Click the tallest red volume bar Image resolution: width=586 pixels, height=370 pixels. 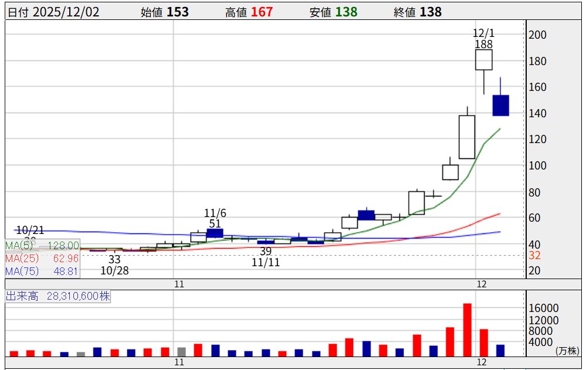coord(468,330)
